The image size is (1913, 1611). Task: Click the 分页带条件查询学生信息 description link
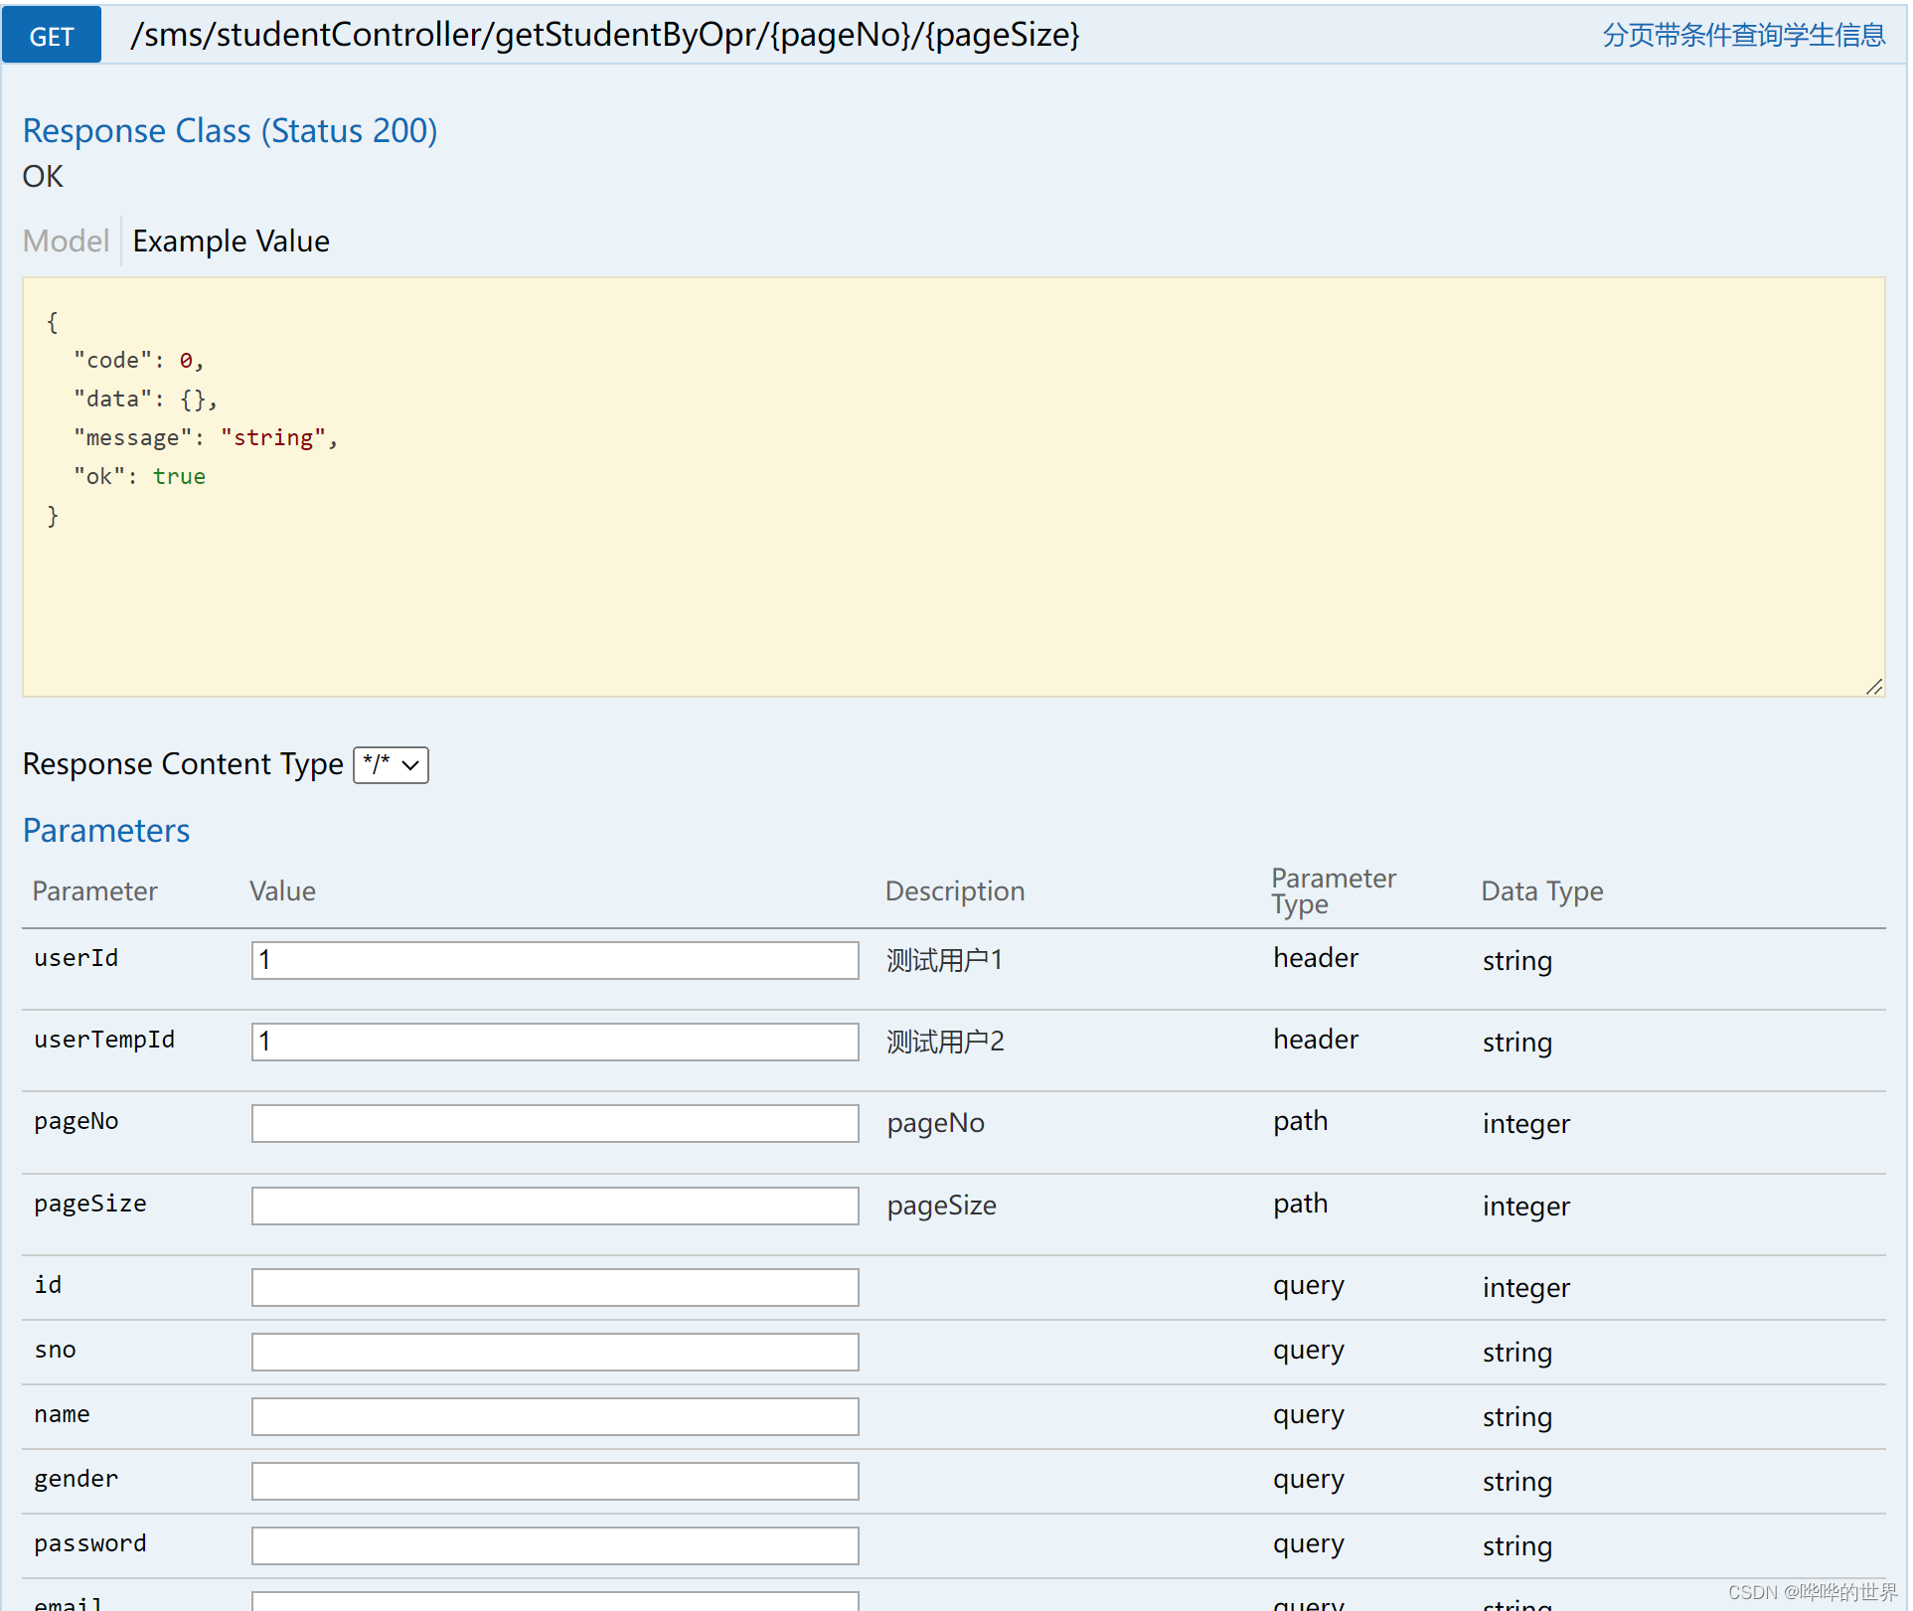[x=1743, y=36]
